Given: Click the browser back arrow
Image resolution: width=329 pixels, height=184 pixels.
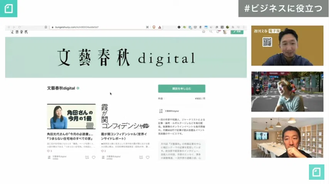Looking at the screenshot, I should pyautogui.click(x=8, y=27).
